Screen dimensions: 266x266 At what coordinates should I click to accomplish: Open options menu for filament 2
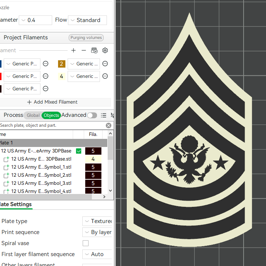click(105, 64)
